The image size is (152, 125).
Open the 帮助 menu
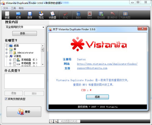(21, 8)
